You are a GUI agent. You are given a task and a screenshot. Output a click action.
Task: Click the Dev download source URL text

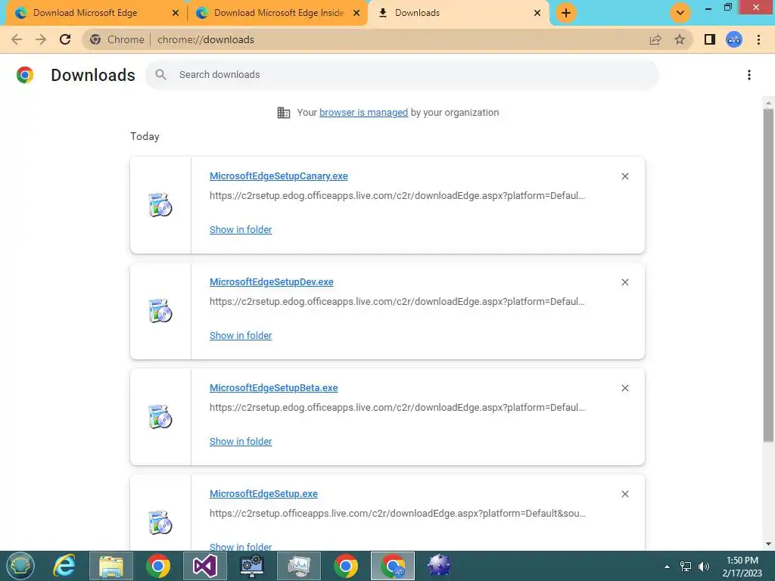pos(397,301)
